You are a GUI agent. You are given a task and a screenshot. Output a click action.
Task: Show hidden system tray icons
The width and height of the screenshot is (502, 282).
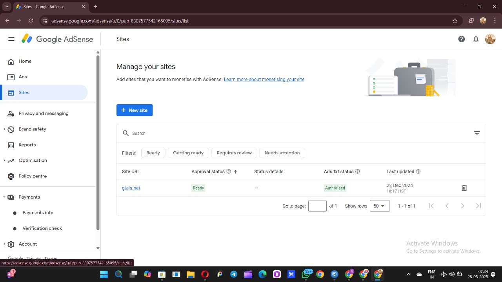[x=408, y=274]
